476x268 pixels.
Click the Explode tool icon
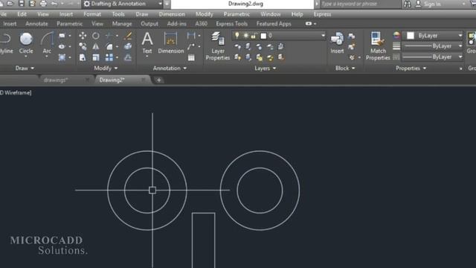pyautogui.click(x=128, y=46)
